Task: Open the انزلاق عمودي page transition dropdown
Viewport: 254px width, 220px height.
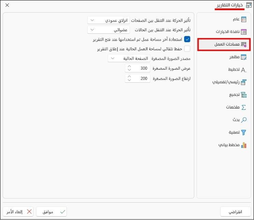Action: (108, 20)
